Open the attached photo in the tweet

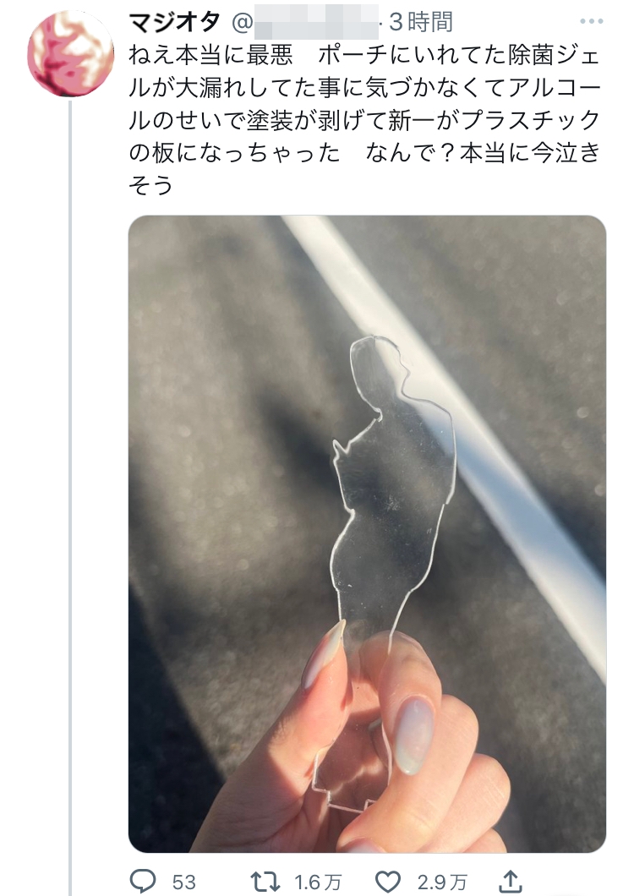tap(367, 533)
